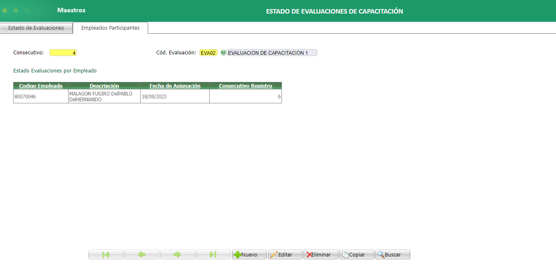Screen dimensions: 556x268
Task: Sort by Consecutivo Registro column header
Action: point(246,86)
